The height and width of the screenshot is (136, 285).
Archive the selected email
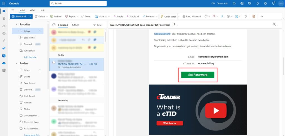[x=56, y=16]
